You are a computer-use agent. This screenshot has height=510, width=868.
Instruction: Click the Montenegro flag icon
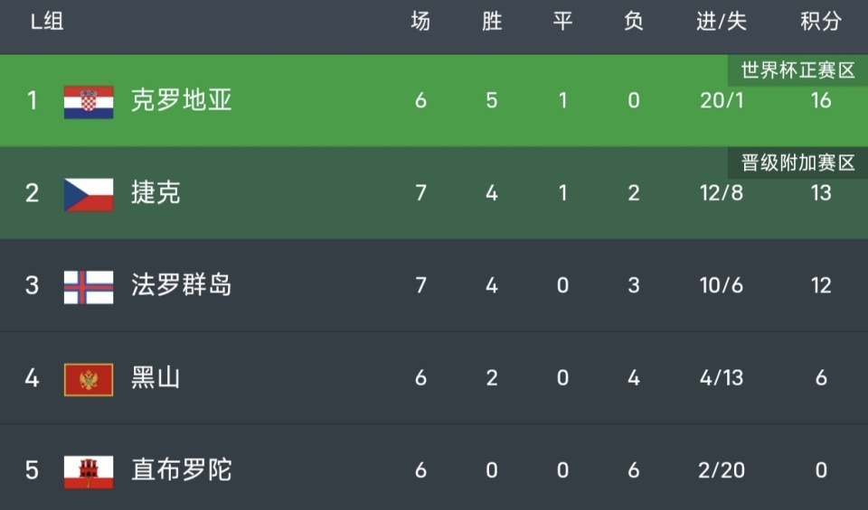click(89, 379)
